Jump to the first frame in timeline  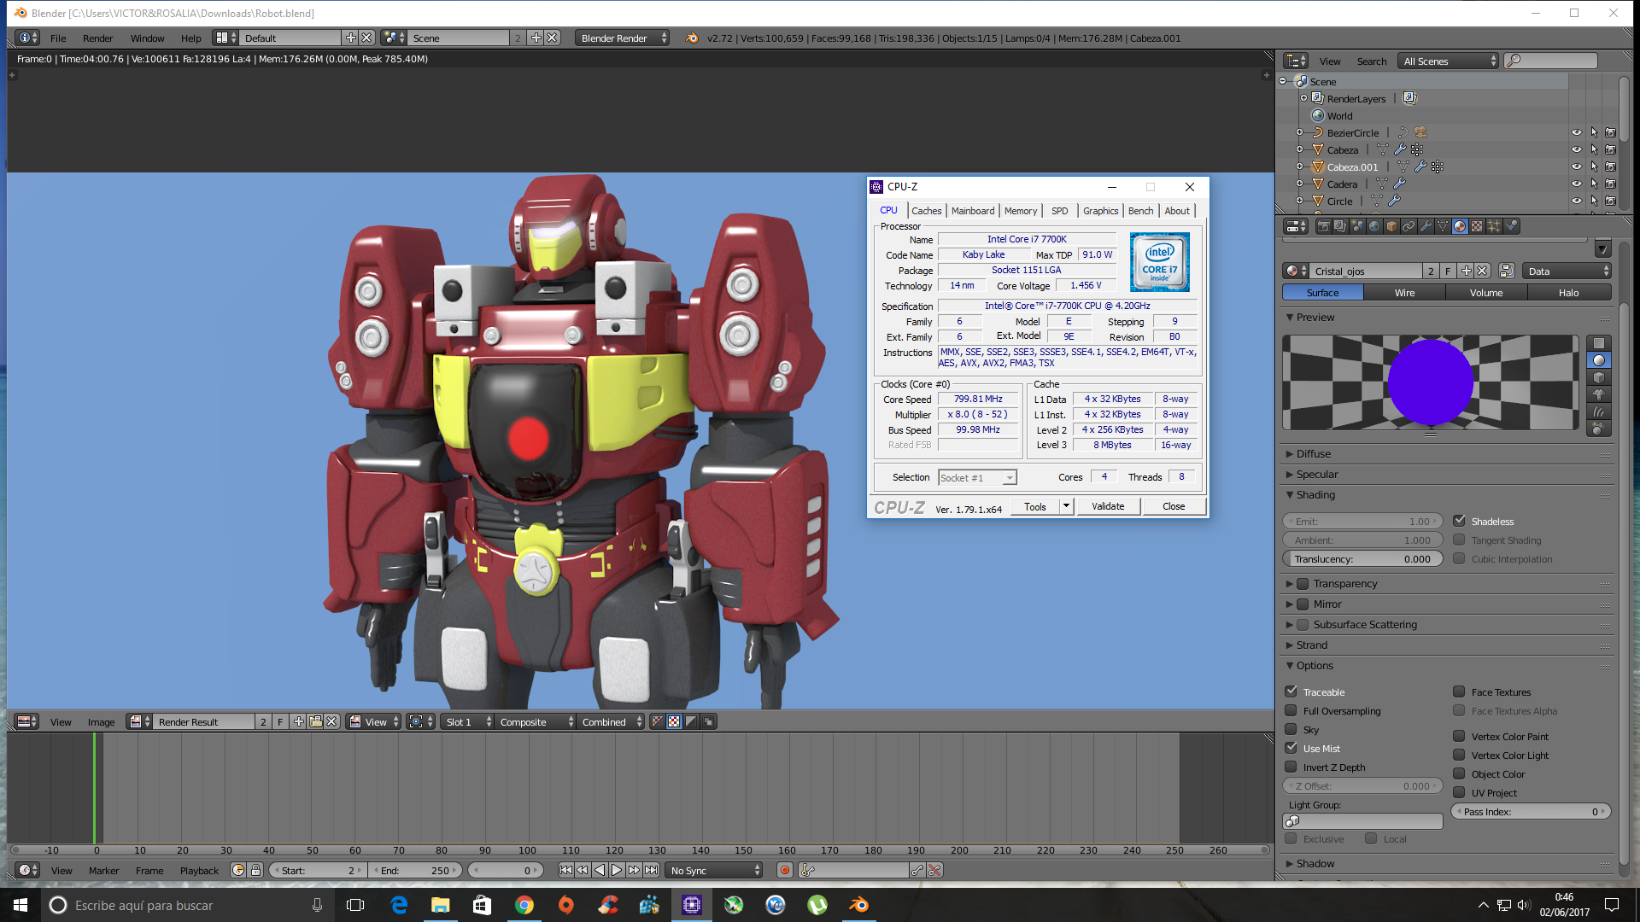pyautogui.click(x=565, y=870)
